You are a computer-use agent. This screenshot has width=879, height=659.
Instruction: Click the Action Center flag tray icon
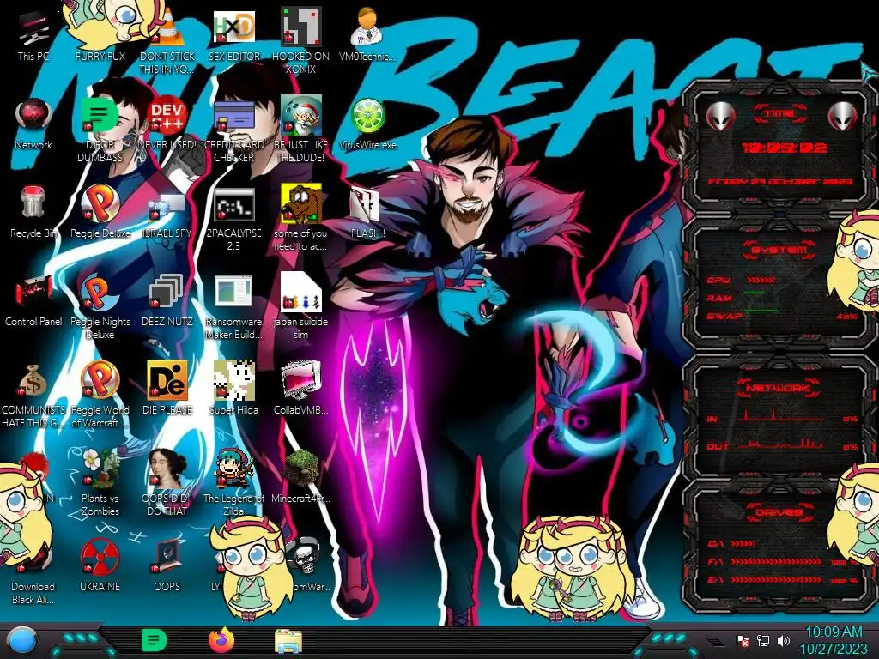[x=743, y=640]
